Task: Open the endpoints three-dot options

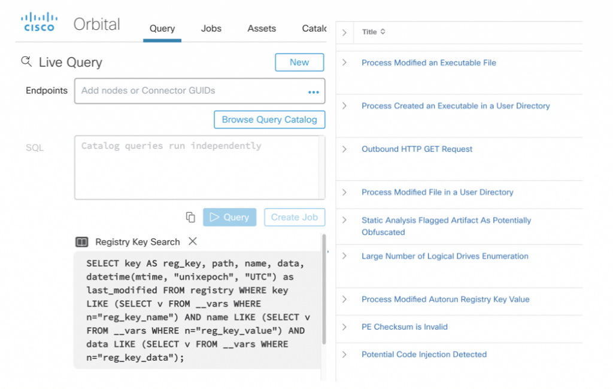Action: coord(313,91)
